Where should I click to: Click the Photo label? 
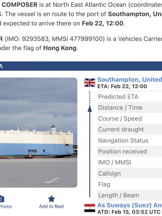(x=5, y=207)
